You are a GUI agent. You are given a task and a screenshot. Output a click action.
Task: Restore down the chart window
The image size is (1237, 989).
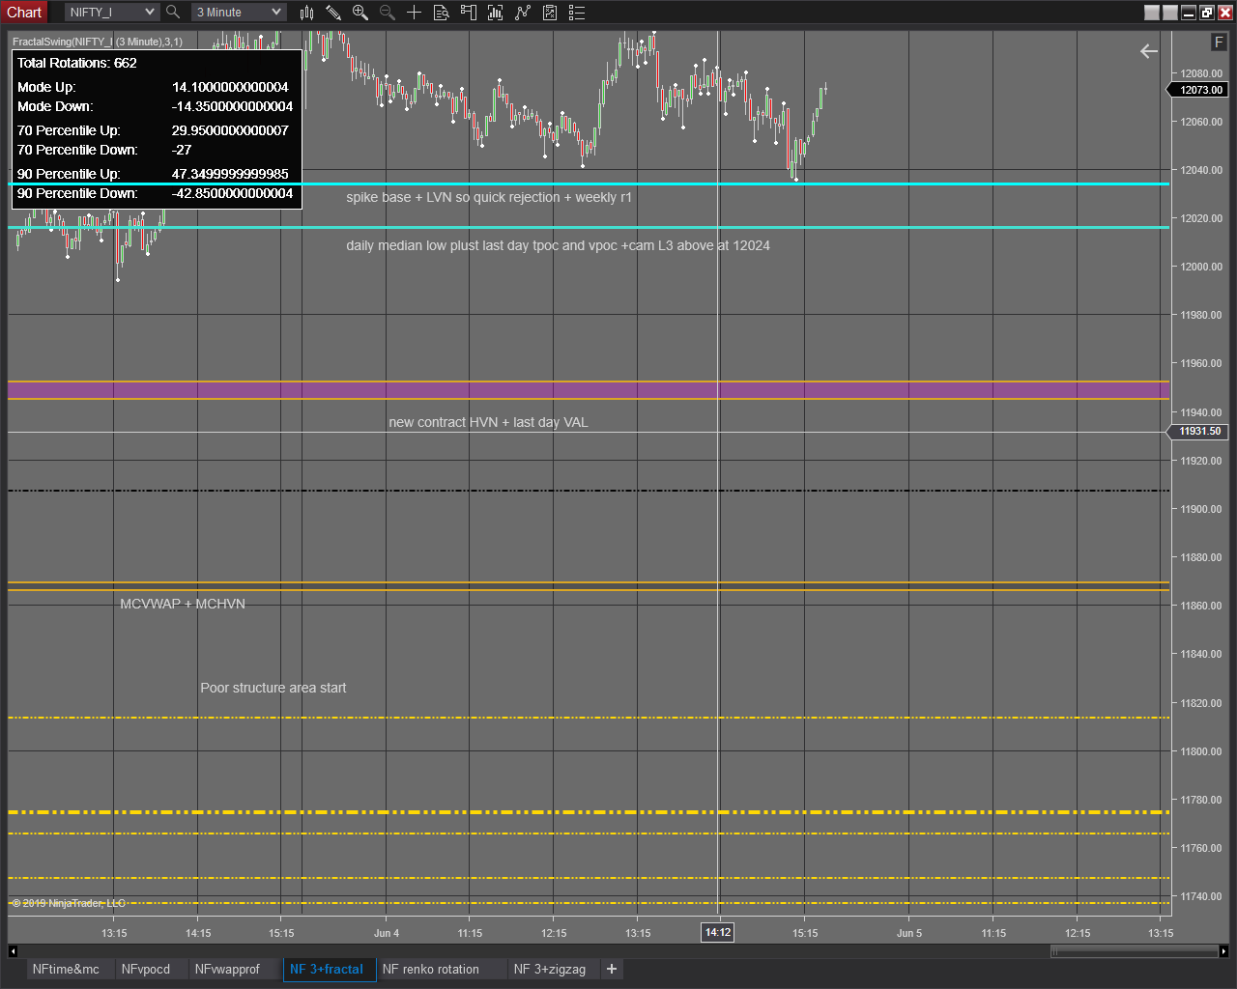[1207, 13]
